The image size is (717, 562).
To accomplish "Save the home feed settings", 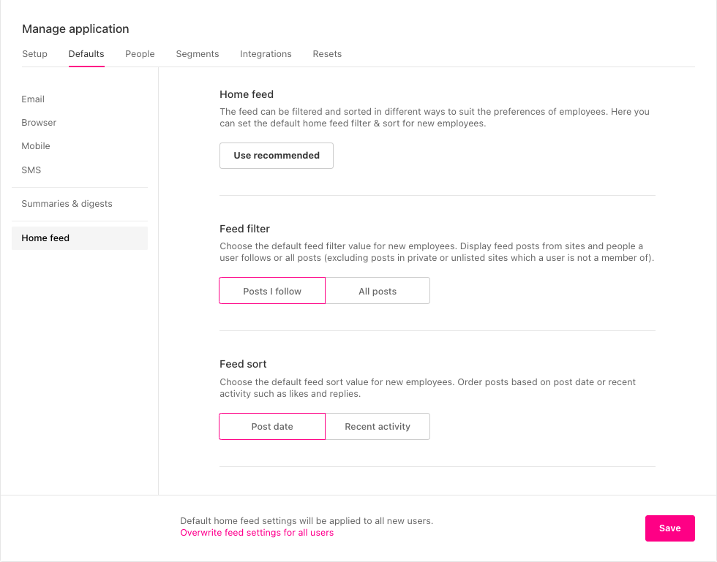I will click(669, 528).
